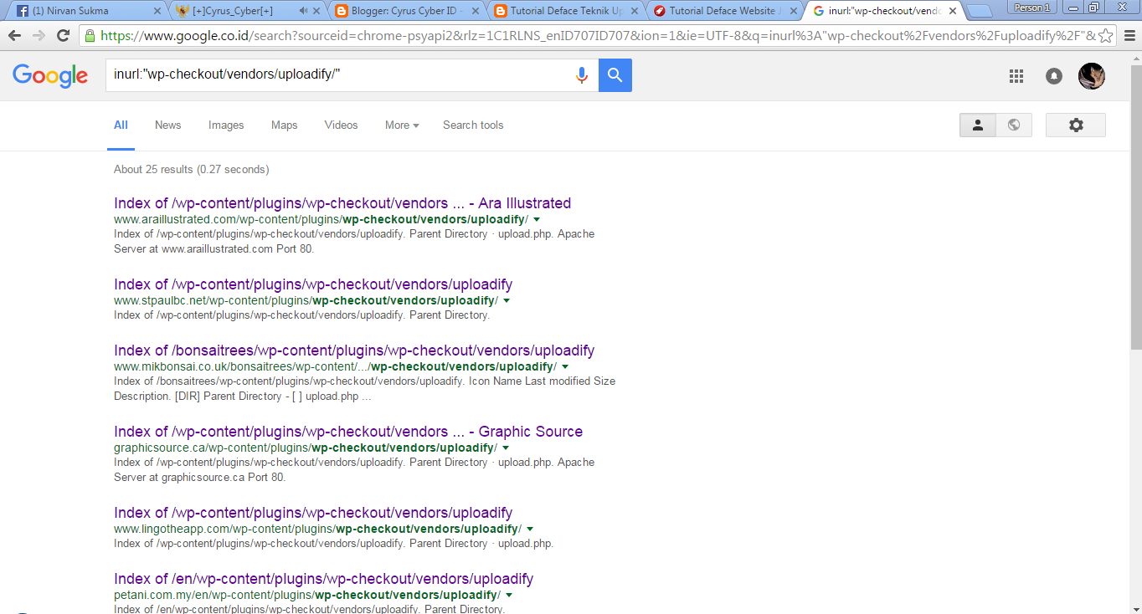Click the www.araillustrated.com green URL text

click(x=321, y=219)
